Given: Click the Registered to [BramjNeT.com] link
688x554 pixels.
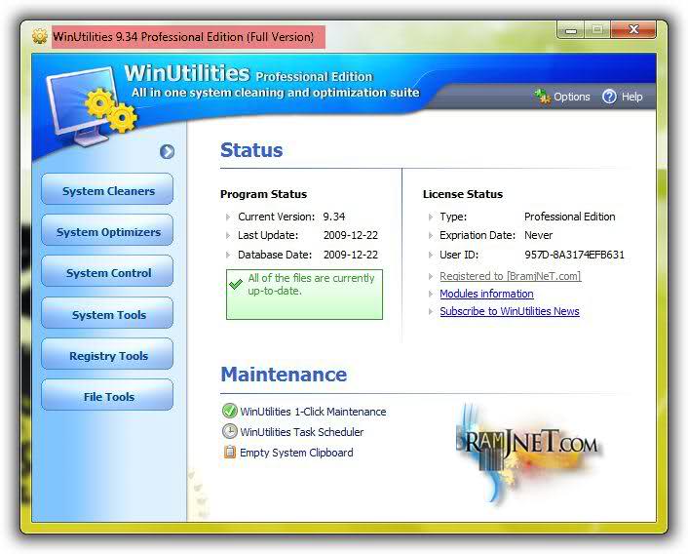Looking at the screenshot, I should 511,276.
